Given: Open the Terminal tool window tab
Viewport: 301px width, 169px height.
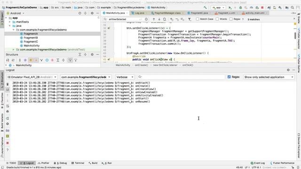Looking at the screenshot, I should click(78, 163).
